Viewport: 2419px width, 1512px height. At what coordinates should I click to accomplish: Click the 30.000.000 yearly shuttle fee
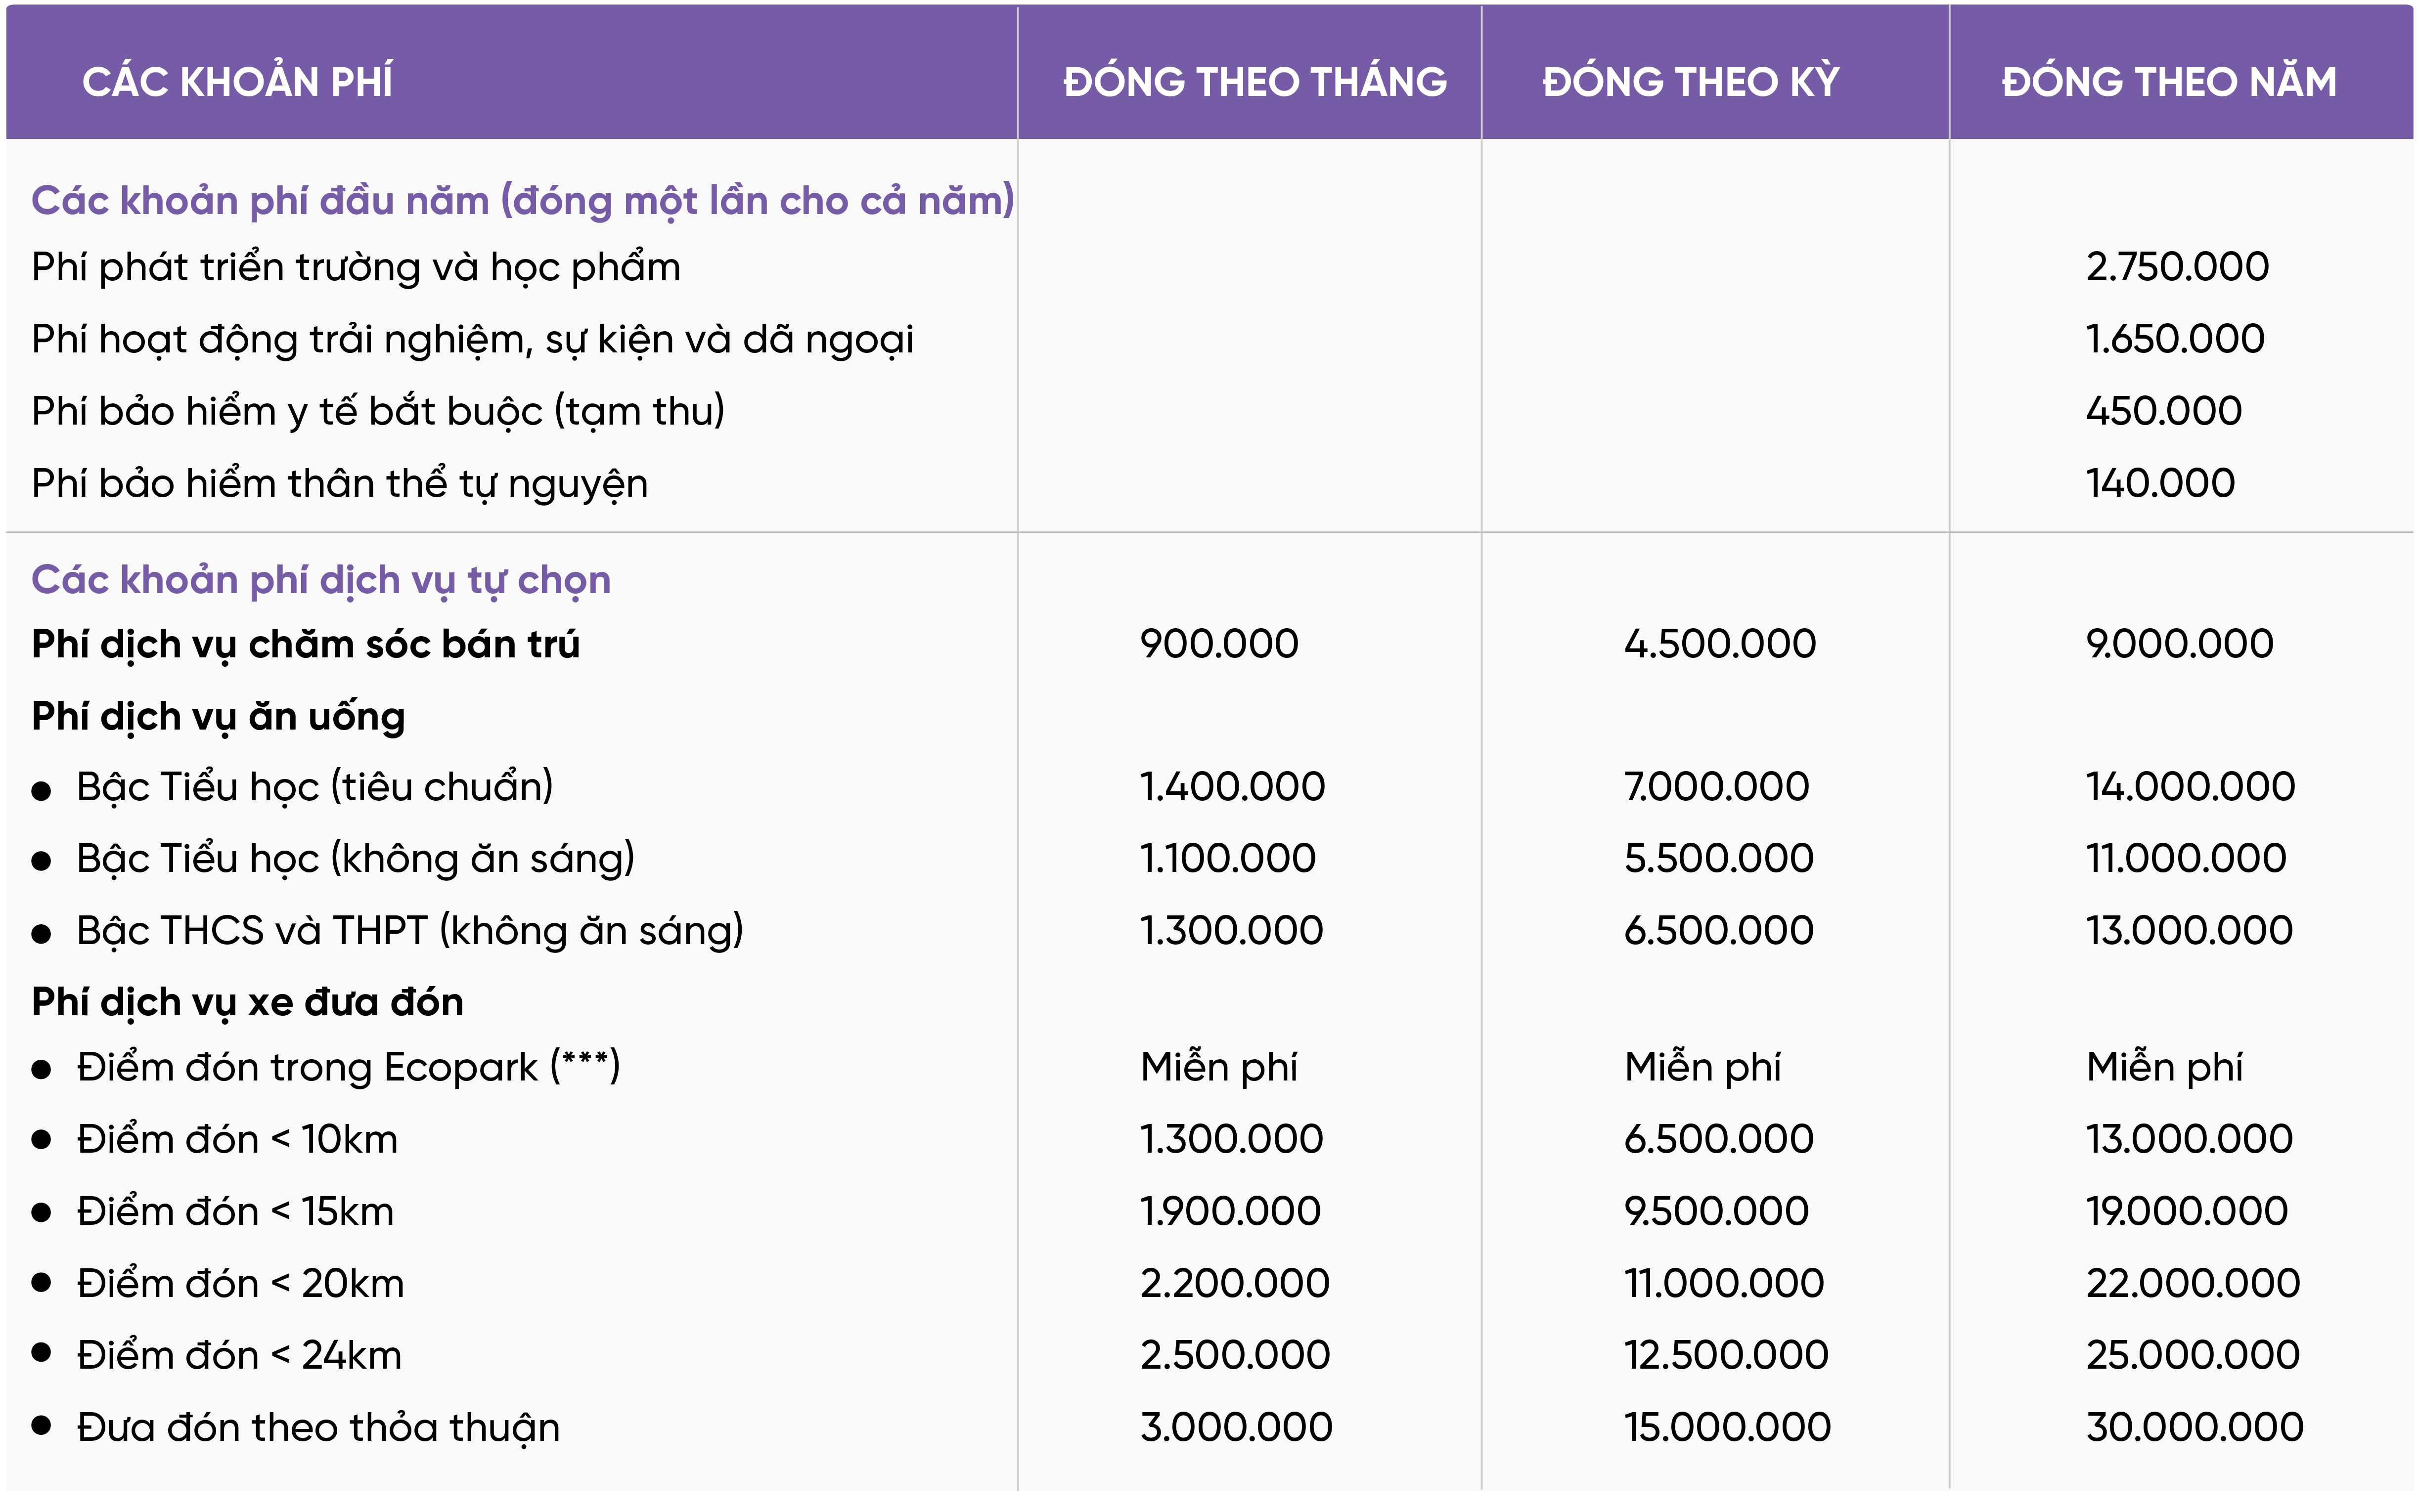[2194, 1427]
